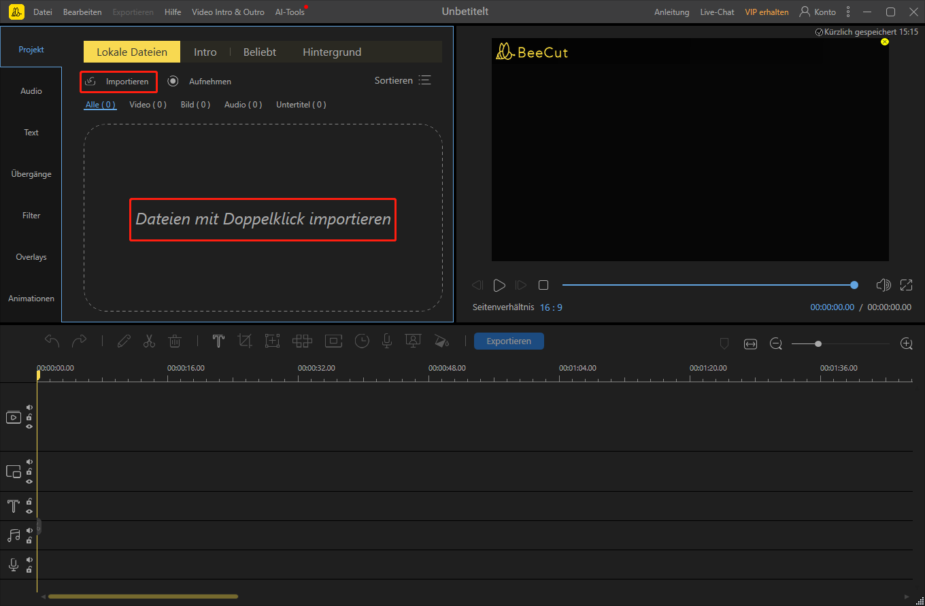Viewport: 925px width, 606px height.
Task: Click the Undo arrow in the timeline toolbar
Action: tap(52, 341)
